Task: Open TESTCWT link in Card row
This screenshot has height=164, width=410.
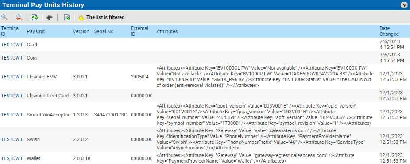Action: (12, 45)
